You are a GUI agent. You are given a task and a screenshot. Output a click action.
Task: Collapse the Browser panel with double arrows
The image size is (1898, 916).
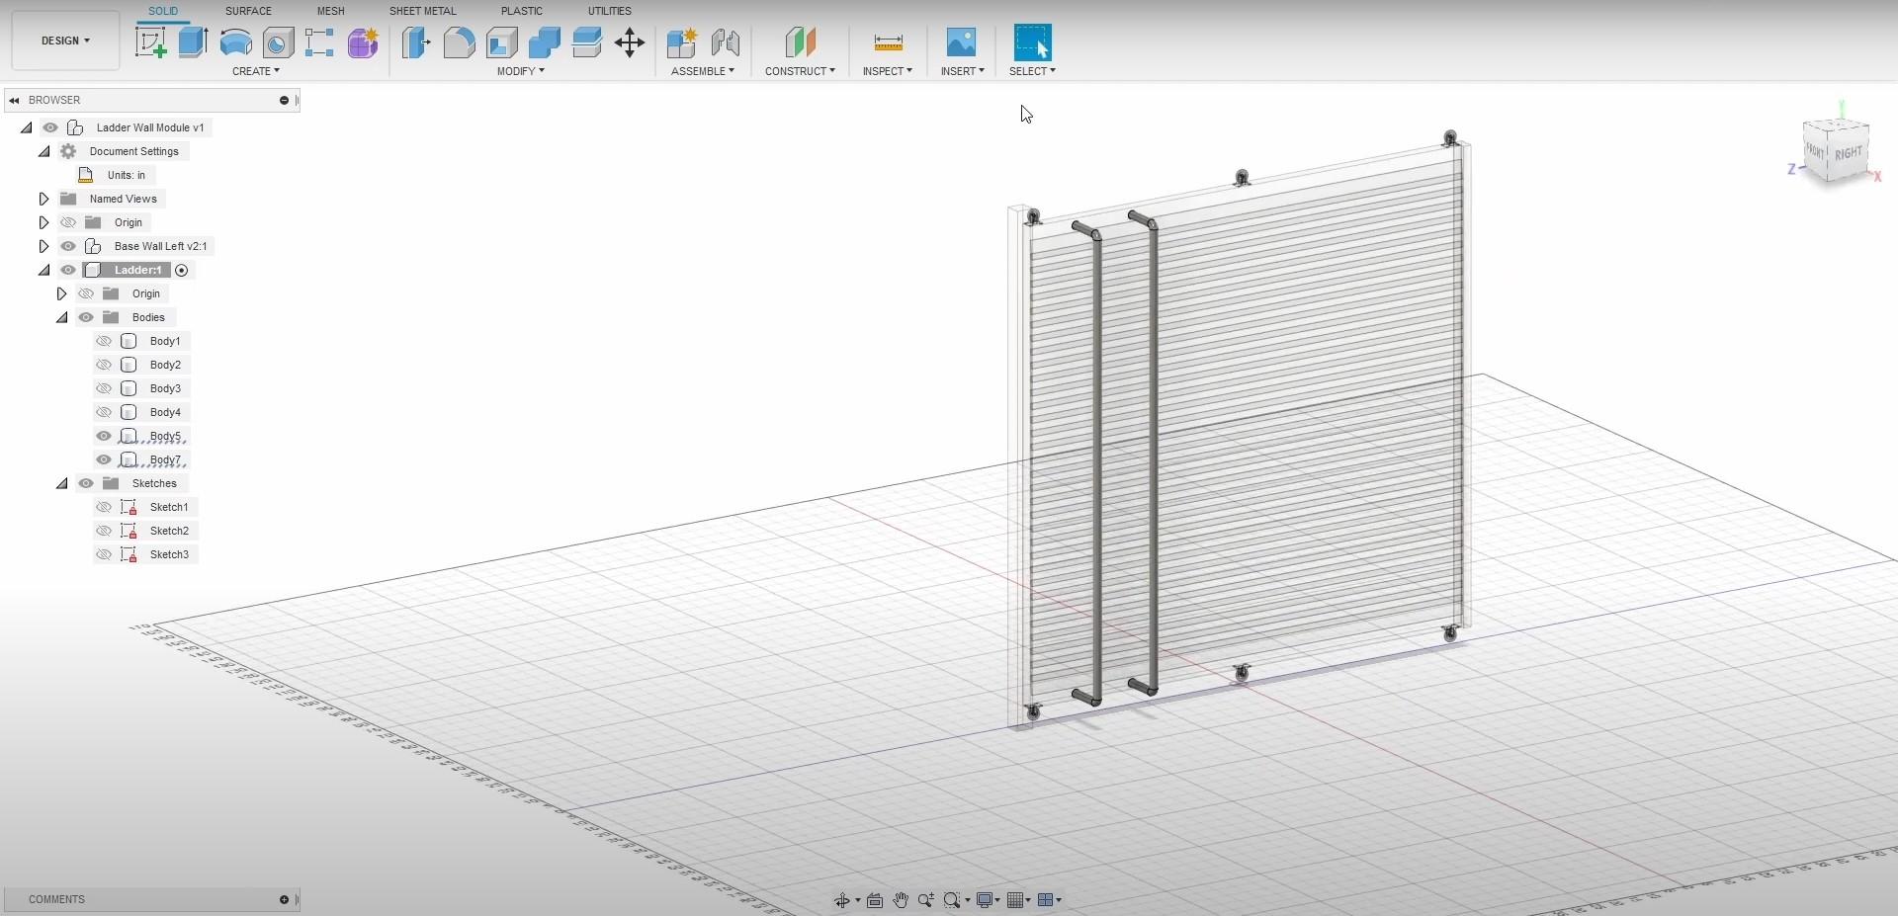click(x=15, y=100)
